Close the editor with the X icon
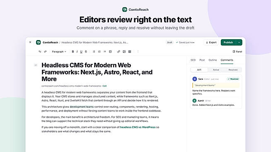Image resolution: width=271 pixels, height=152 pixels. pyautogui.click(x=30, y=42)
